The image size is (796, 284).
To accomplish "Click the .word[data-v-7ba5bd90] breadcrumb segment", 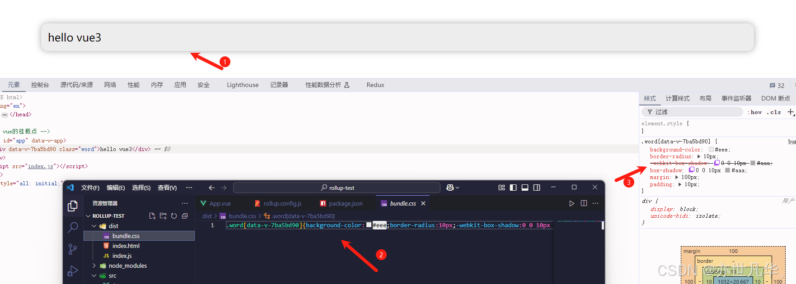I will pos(303,216).
